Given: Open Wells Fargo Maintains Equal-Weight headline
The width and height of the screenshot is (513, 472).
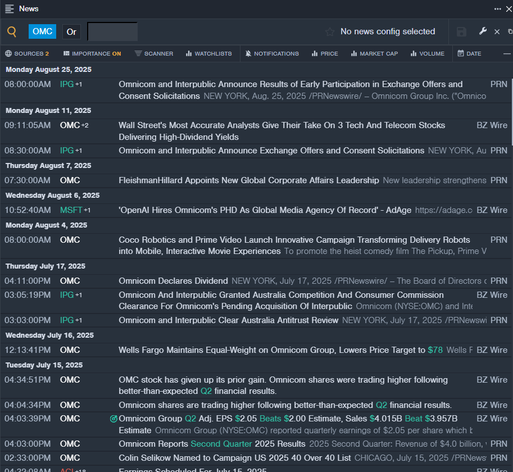Looking at the screenshot, I should coord(280,350).
